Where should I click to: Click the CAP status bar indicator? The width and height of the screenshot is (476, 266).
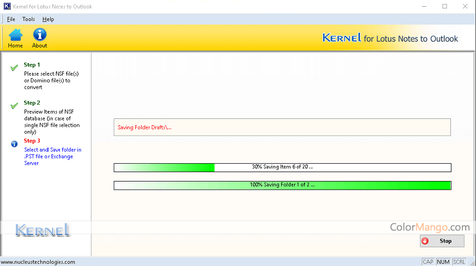click(x=428, y=262)
